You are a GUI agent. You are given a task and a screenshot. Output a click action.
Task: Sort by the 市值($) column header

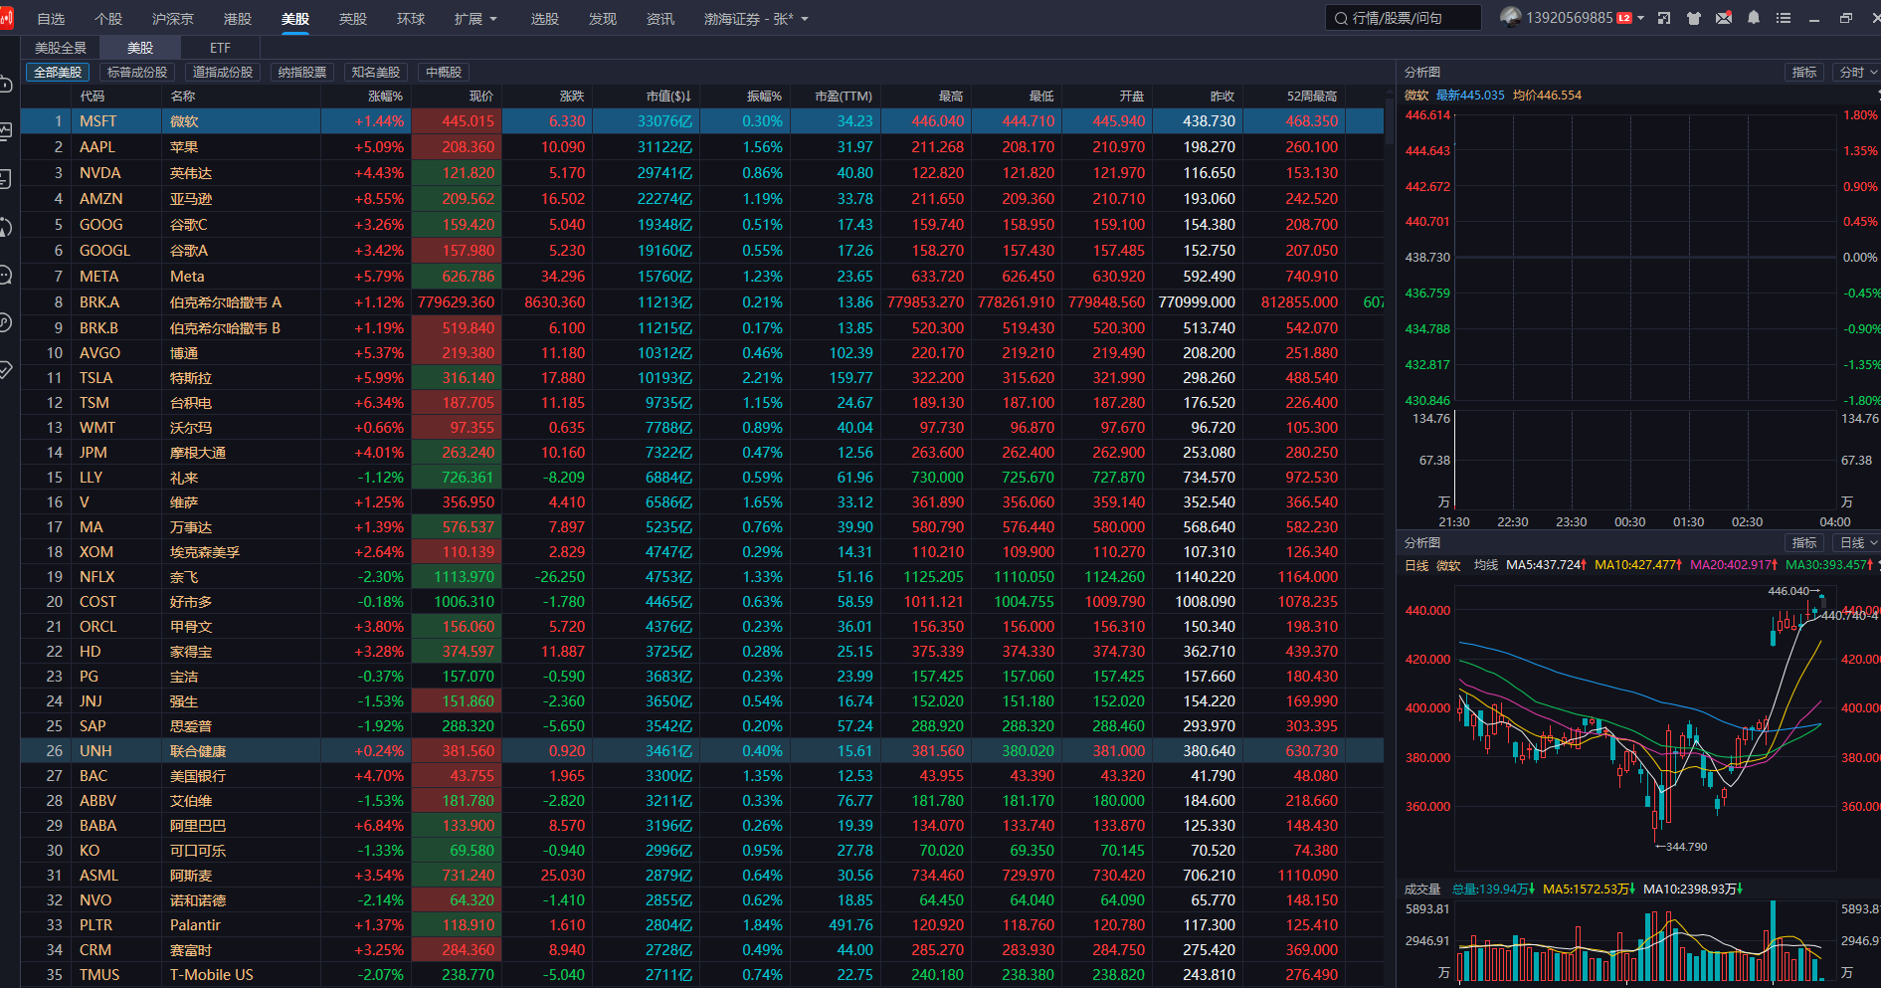pyautogui.click(x=668, y=97)
